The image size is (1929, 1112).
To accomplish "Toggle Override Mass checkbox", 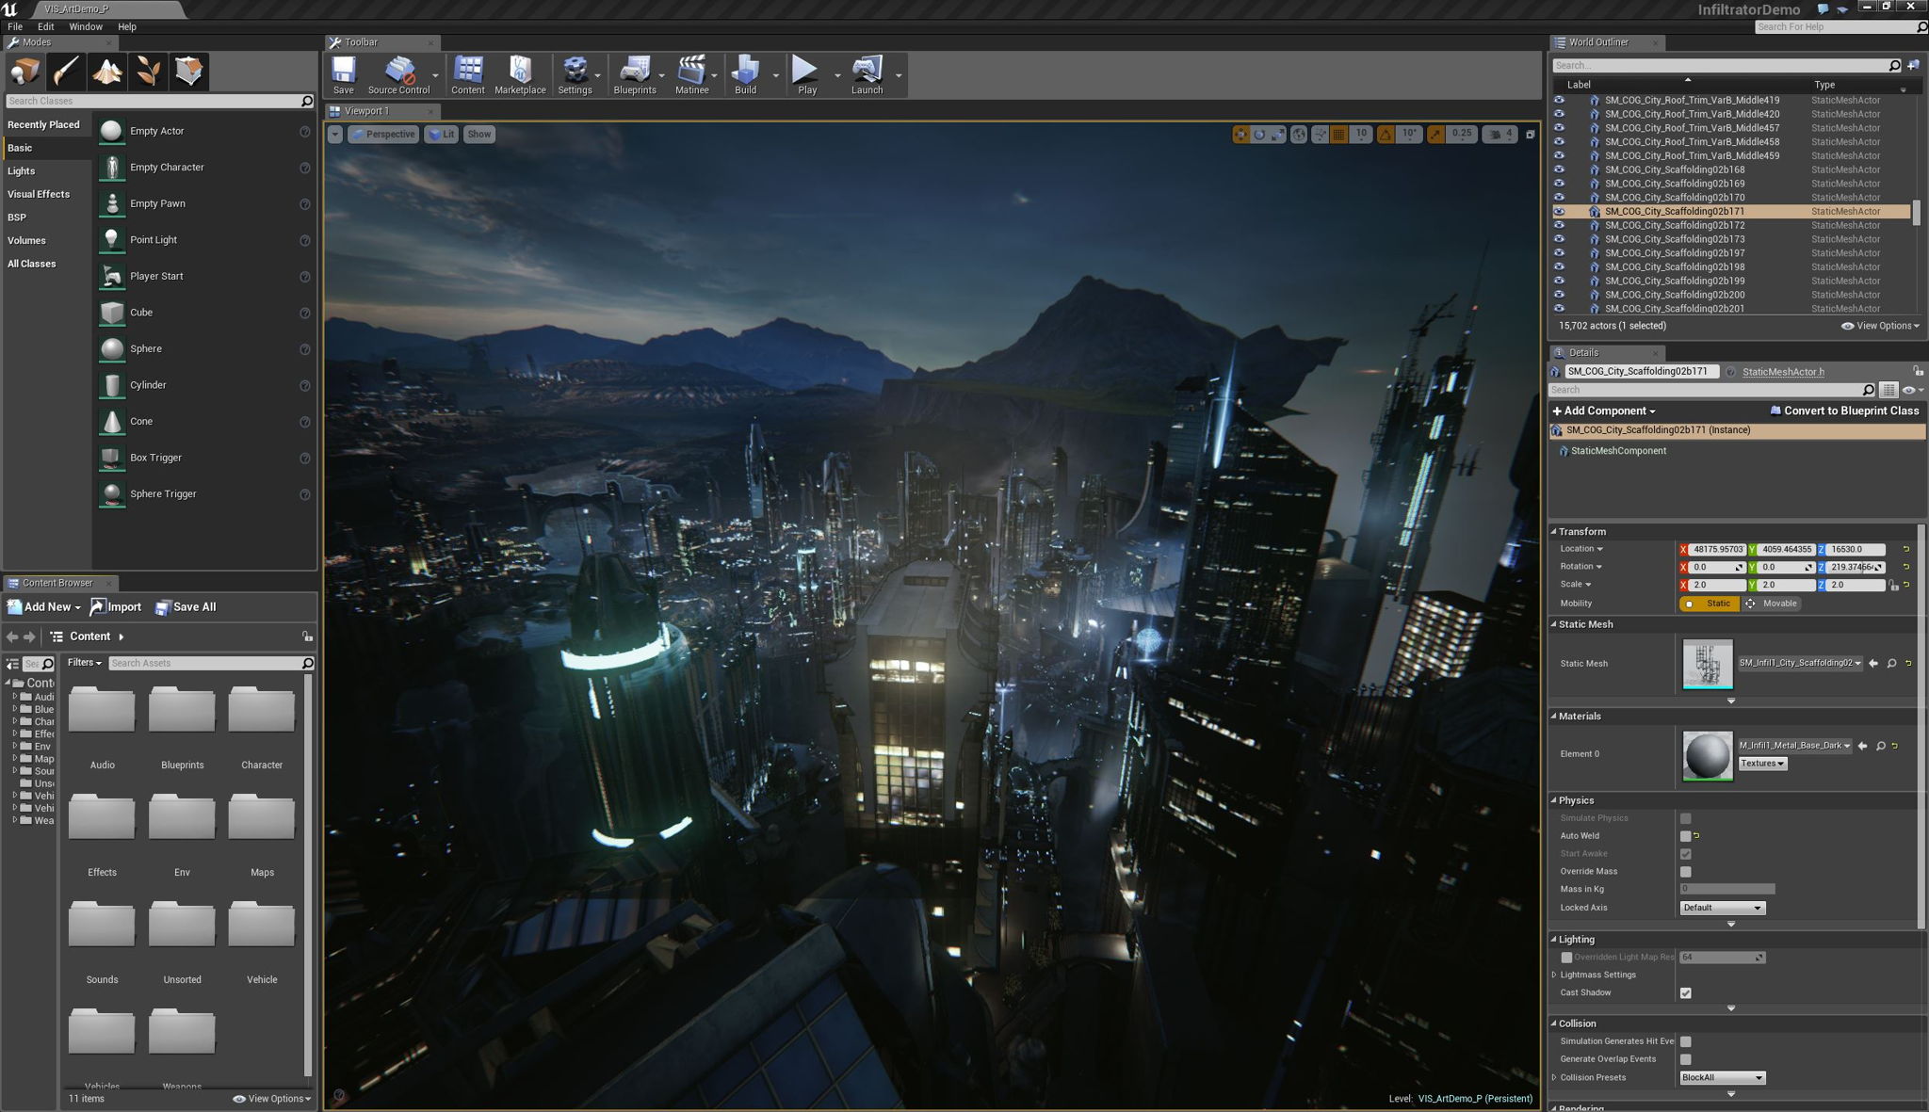I will tap(1687, 871).
